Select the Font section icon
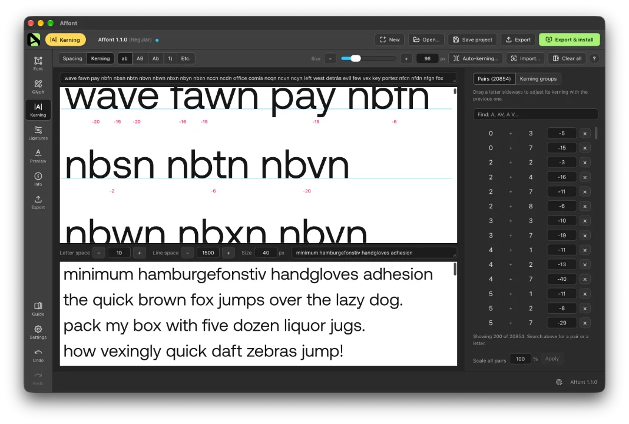 [38, 64]
